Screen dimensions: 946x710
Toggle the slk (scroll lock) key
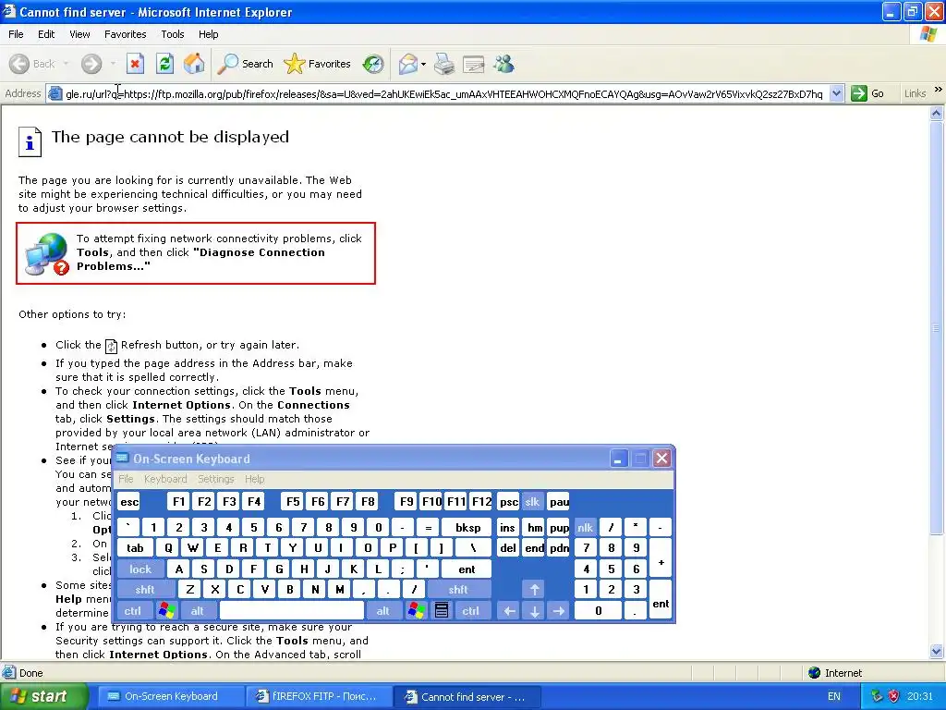coord(532,502)
